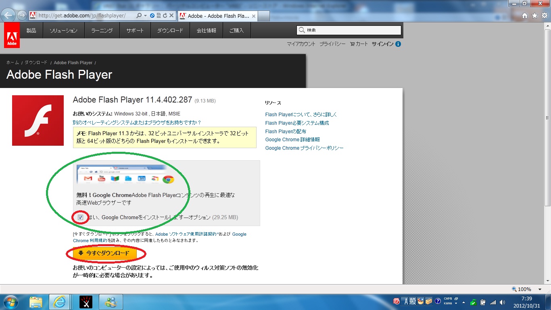The height and width of the screenshot is (310, 551).
Task: Open Flash Playerについて、さらに詳しく link
Action: (301, 115)
